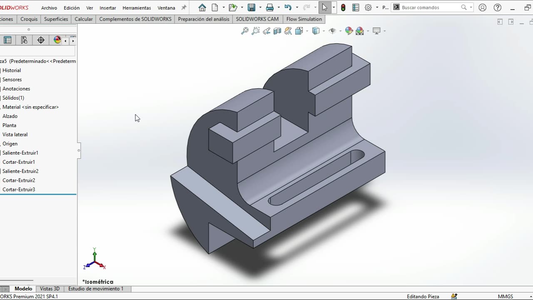
Task: Open the DisplayManager color tab
Action: click(57, 40)
